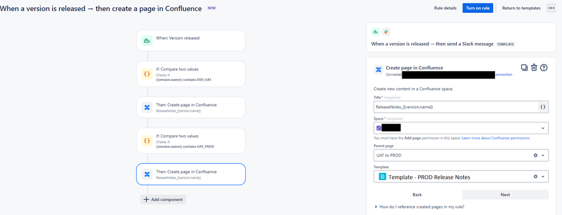Click the space avatar icon in Space field
562x215 pixels.
pos(379,128)
